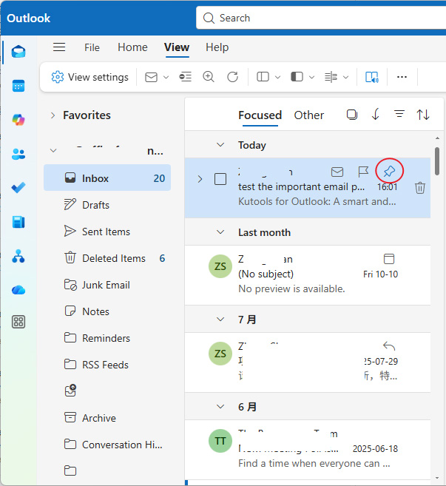446x486 pixels.
Task: Delete the 16:01 email with trash icon
Action: (x=420, y=188)
